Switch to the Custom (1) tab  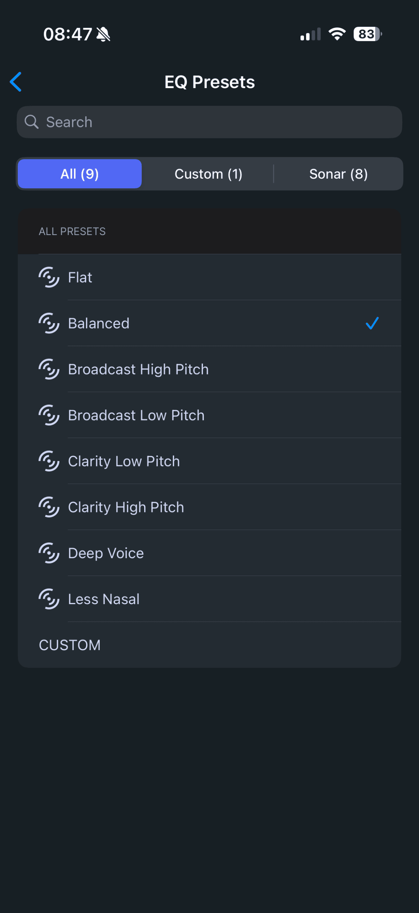tap(208, 174)
